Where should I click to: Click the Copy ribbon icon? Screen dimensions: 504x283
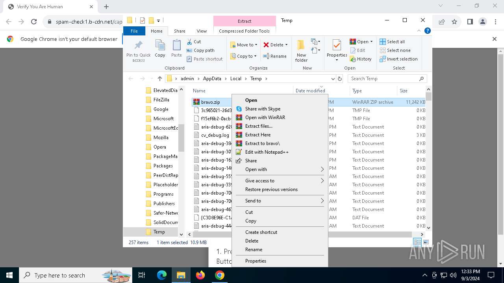pos(160,45)
